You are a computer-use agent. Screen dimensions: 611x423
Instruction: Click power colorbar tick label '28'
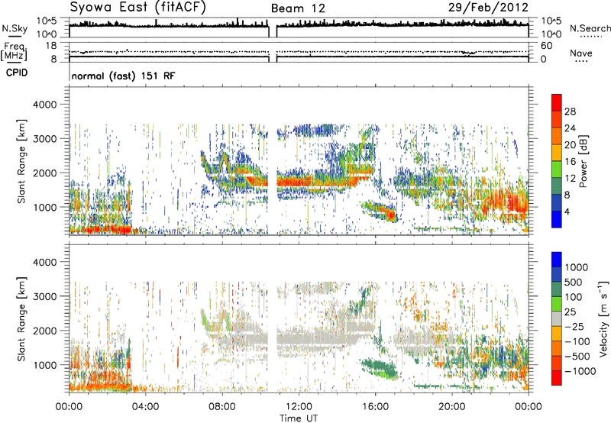pyautogui.click(x=570, y=111)
